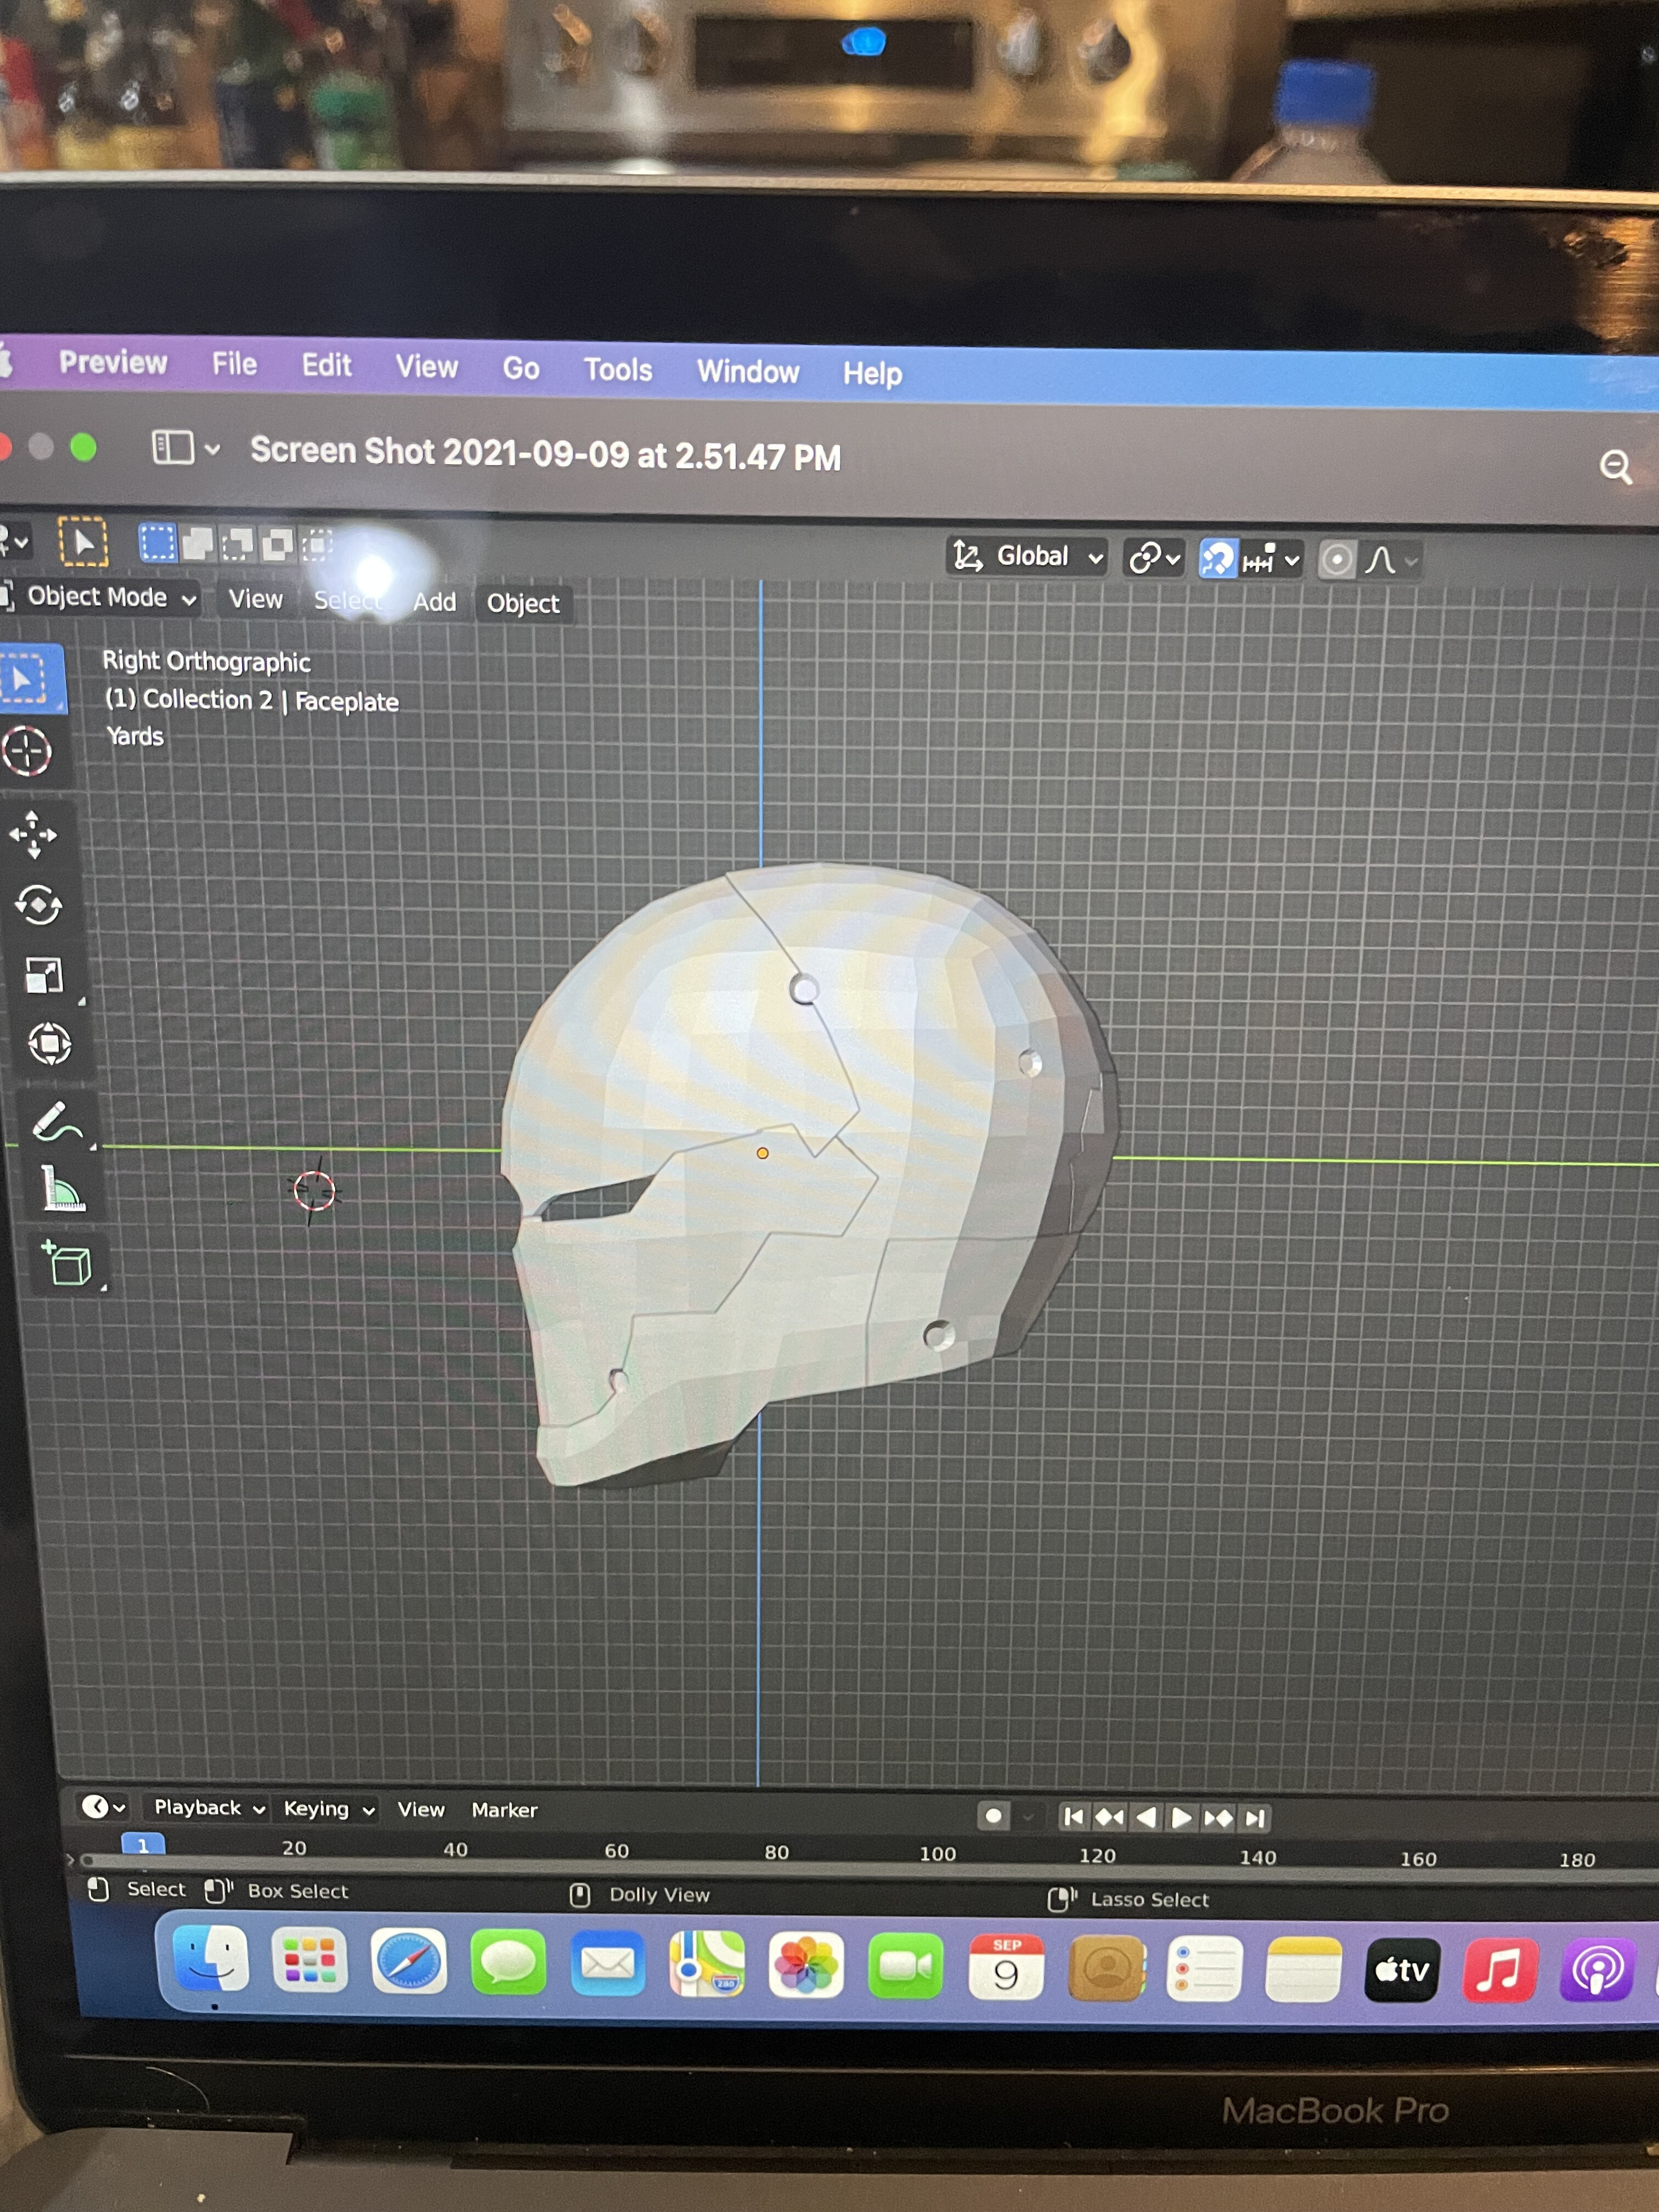Open the snap element options dropdown

click(1271, 560)
